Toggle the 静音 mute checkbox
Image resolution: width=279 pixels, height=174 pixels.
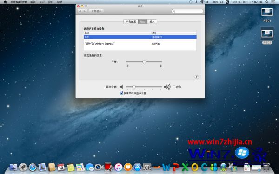click(174, 87)
